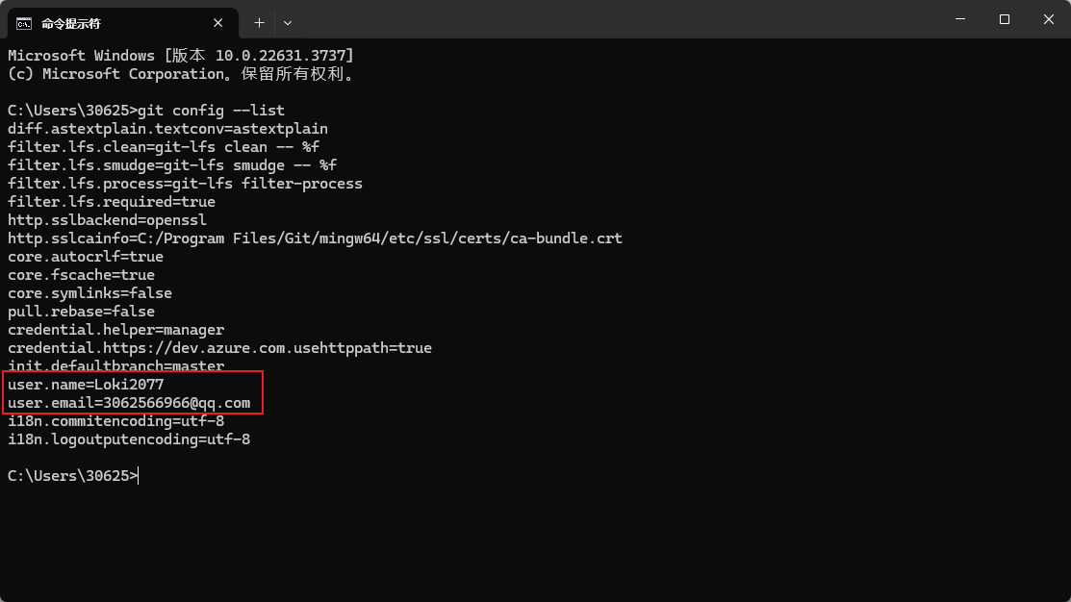Minimize the terminal window
This screenshot has width=1071, height=602.
click(960, 19)
